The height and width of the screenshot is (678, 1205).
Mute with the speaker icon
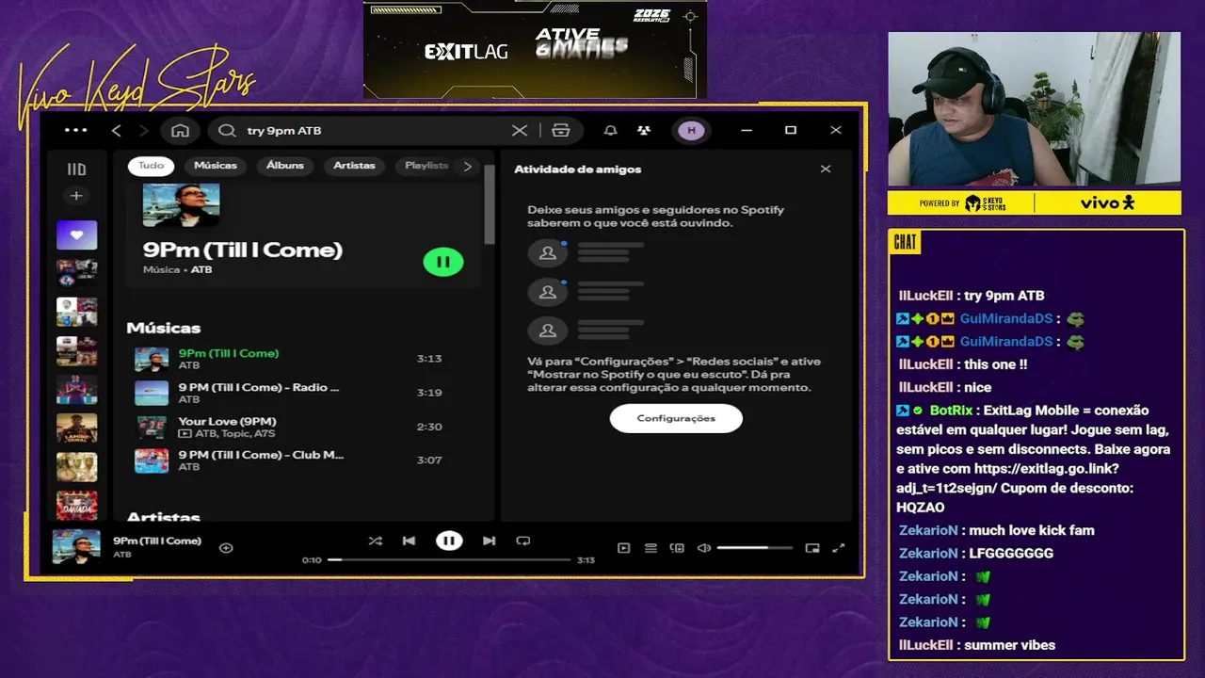pos(703,548)
